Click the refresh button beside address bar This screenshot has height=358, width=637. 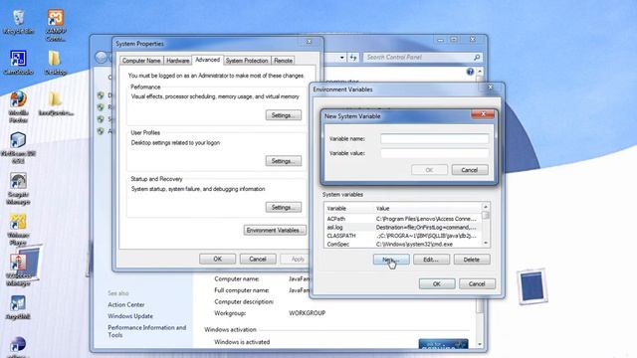(353, 58)
